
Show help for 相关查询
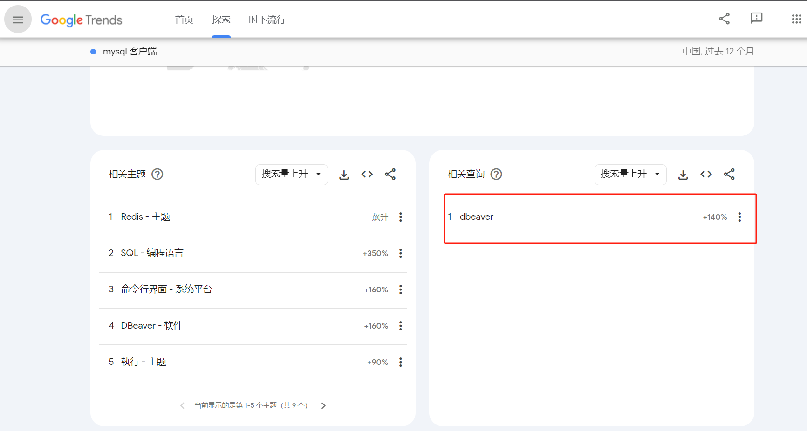[x=496, y=174]
